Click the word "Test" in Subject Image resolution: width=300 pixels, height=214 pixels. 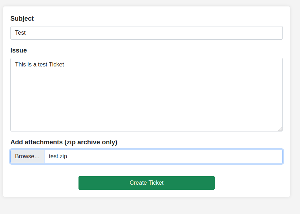20,33
